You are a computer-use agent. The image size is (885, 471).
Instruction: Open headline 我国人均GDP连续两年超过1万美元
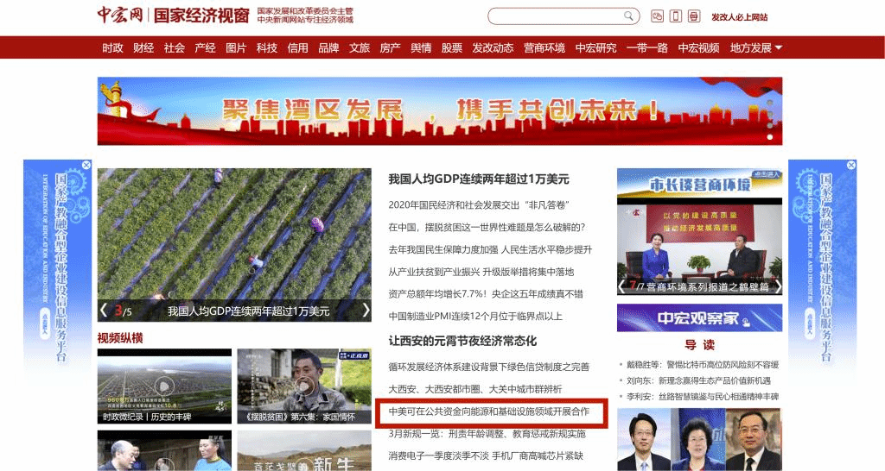tap(479, 179)
